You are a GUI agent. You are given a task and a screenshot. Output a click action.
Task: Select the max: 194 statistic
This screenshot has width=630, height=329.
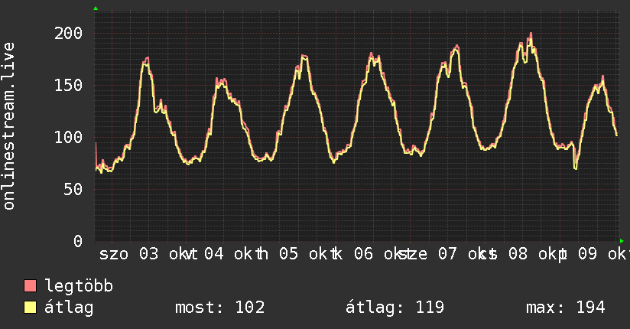[x=565, y=308]
